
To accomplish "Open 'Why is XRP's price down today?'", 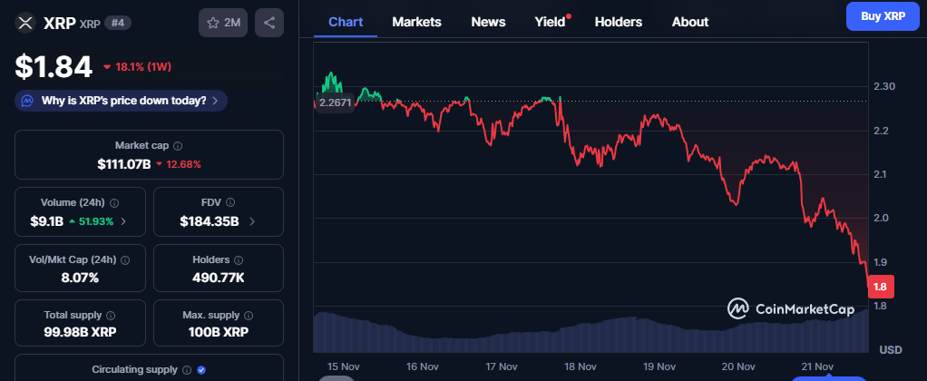I will click(121, 101).
